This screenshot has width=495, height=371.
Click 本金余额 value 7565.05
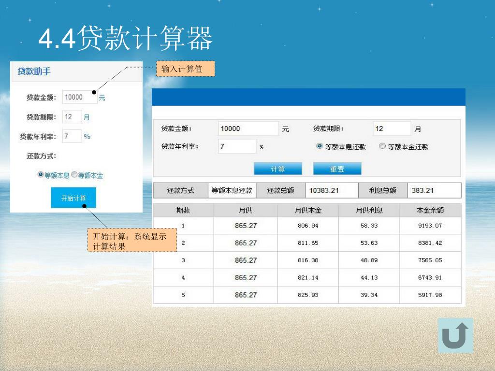pos(430,260)
